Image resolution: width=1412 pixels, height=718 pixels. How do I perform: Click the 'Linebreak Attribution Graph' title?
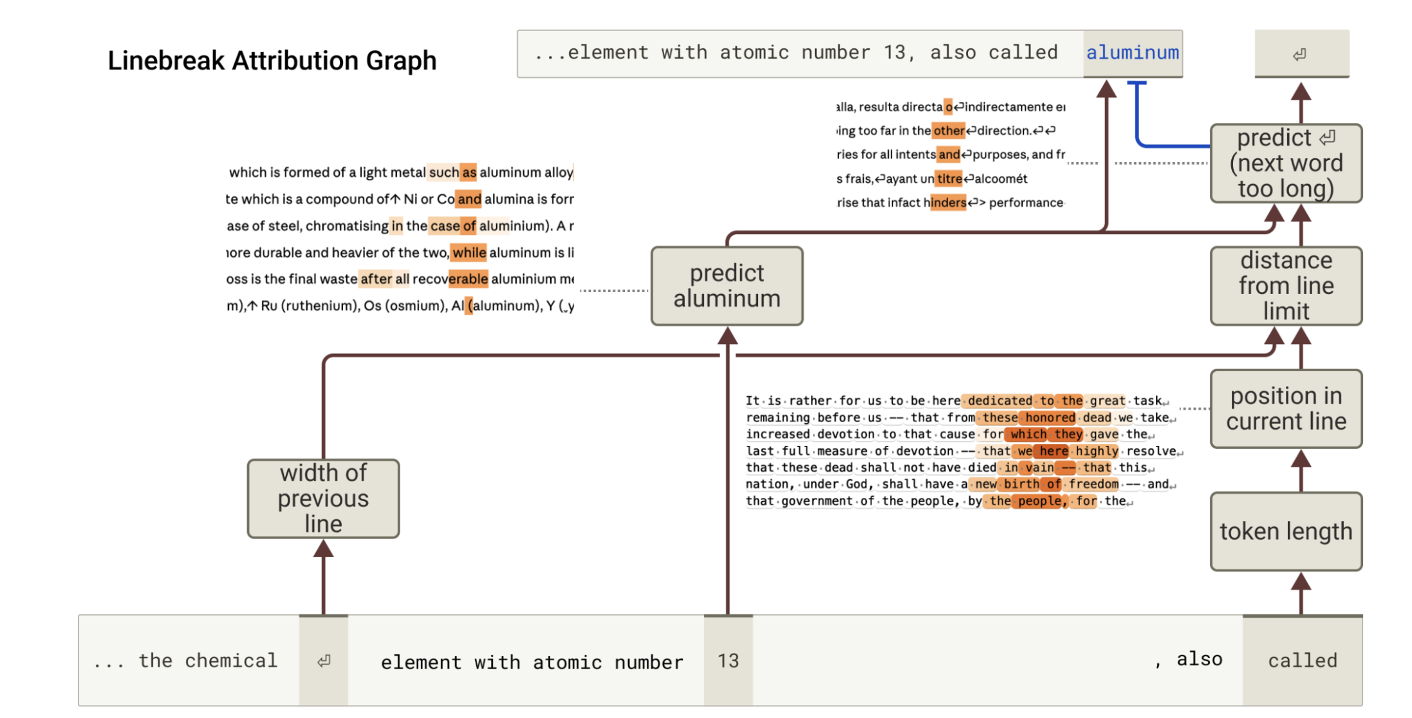[272, 60]
